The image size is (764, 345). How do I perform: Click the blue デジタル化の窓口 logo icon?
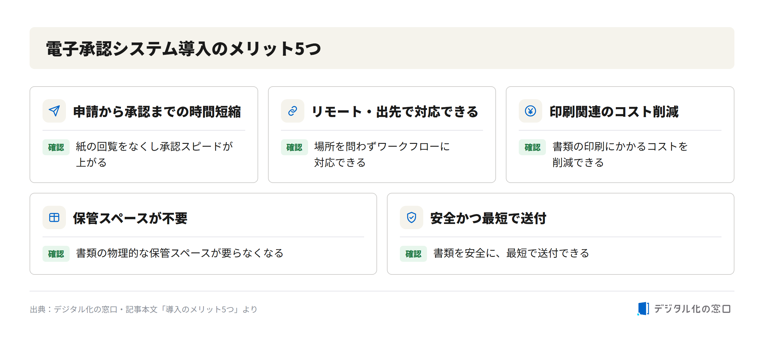coord(643,309)
